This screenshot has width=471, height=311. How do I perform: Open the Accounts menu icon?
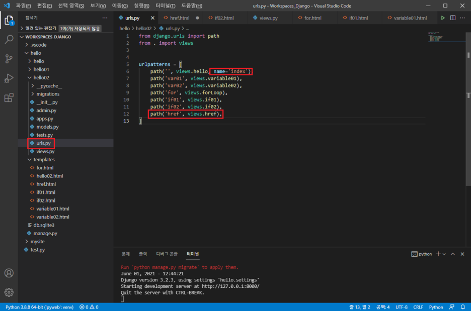click(x=9, y=273)
